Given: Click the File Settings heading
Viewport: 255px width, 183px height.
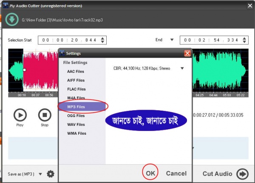Looking at the screenshot, I should click(x=75, y=63).
